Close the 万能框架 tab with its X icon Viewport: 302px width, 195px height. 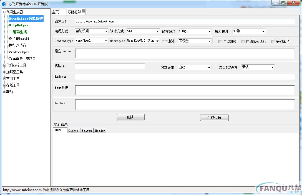point(83,11)
